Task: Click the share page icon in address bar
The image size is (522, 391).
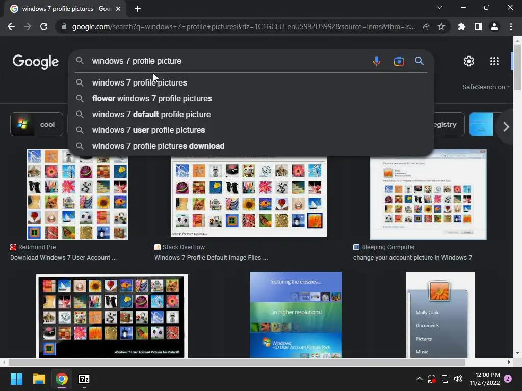Action: pos(425,26)
